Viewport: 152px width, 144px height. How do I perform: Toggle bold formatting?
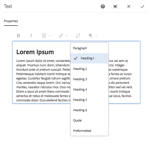coord(18,36)
